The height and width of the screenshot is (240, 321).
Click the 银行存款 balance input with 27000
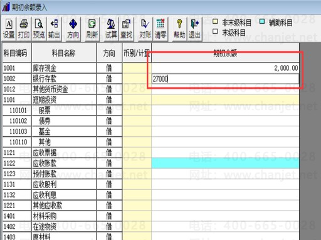225,79
